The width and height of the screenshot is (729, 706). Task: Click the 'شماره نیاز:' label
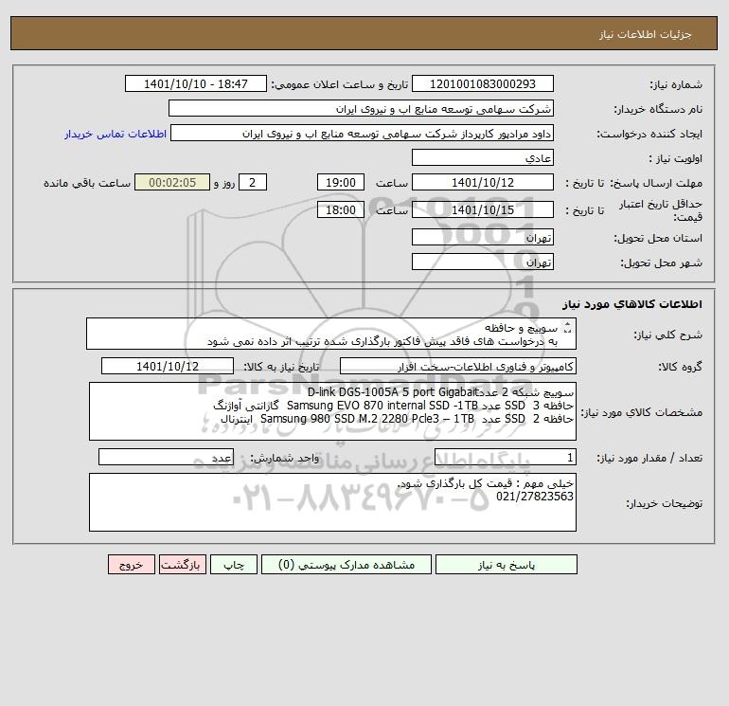tap(676, 84)
